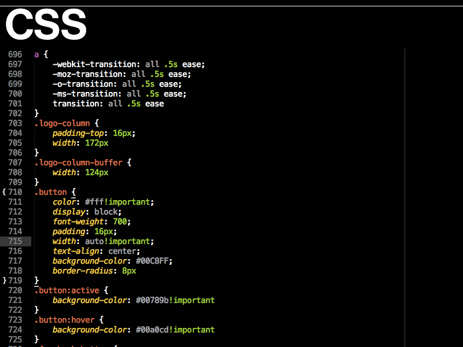Click line number 710 in the gutter
Viewport: 463px width, 347px height.
pos(14,191)
